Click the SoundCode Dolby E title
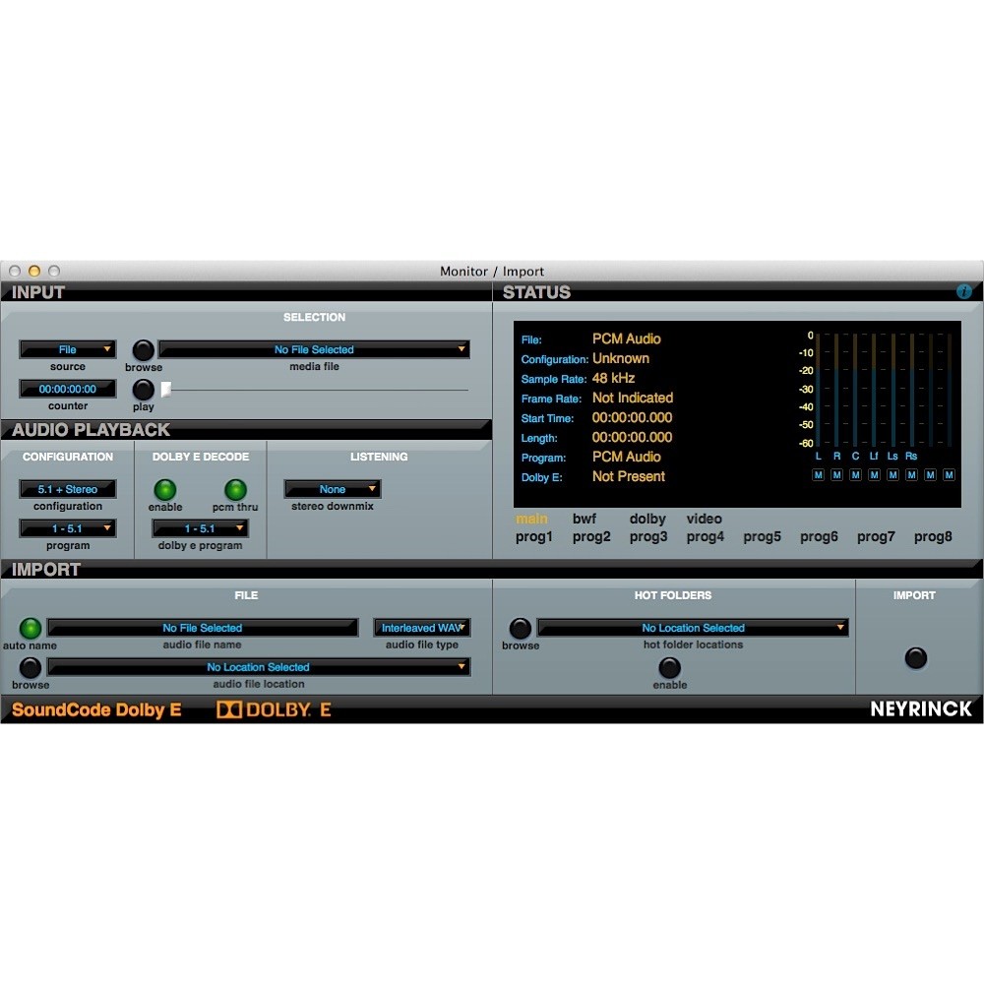The image size is (984, 984). (x=96, y=709)
